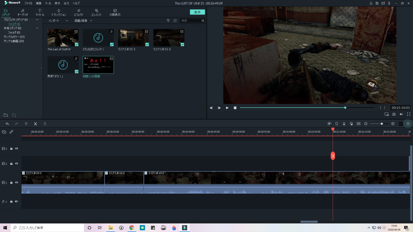Switch to the 分割表示 tab
The width and height of the screenshot is (413, 232).
[x=115, y=13]
